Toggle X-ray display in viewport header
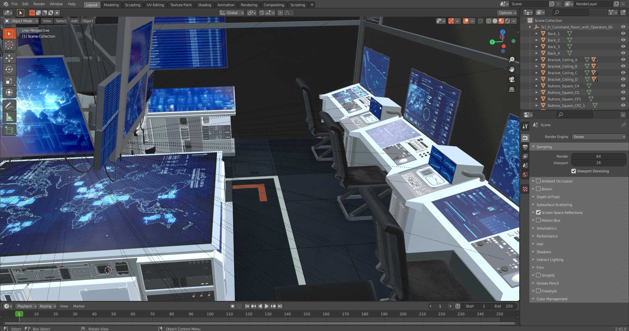Image resolution: width=629 pixels, height=331 pixels. (x=480, y=21)
